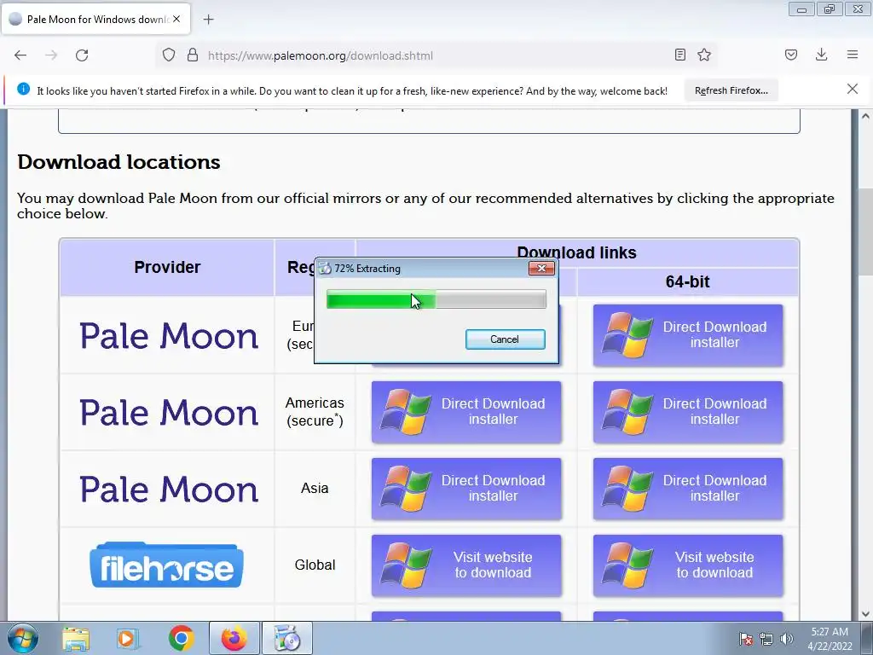This screenshot has width=873, height=655.
Task: Open Action Center flag tray icon
Action: point(746,638)
